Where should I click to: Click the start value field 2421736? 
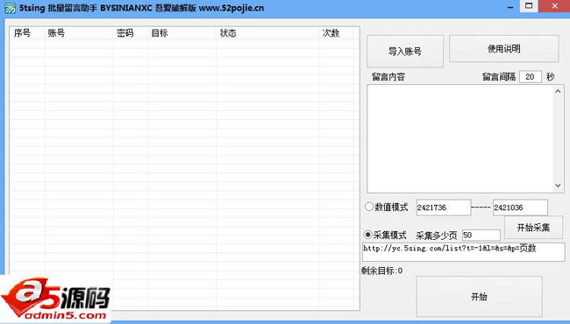[444, 208]
